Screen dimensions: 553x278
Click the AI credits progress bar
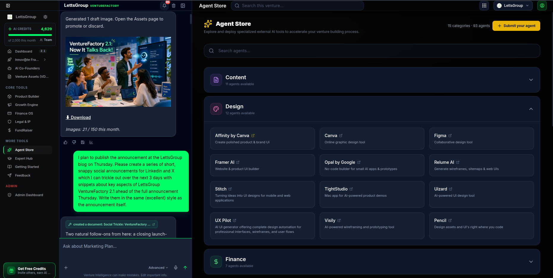tap(30, 35)
